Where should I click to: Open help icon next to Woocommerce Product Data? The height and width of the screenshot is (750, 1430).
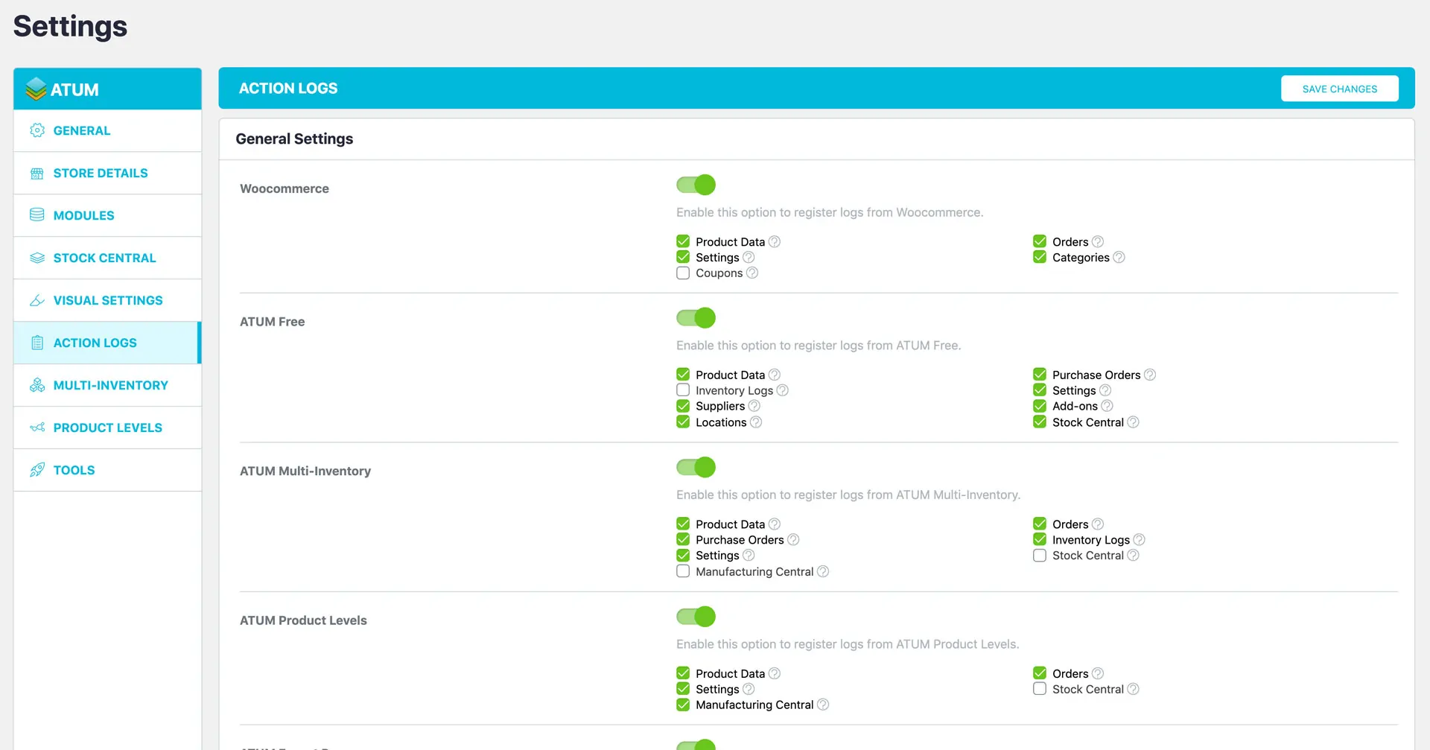pyautogui.click(x=775, y=241)
